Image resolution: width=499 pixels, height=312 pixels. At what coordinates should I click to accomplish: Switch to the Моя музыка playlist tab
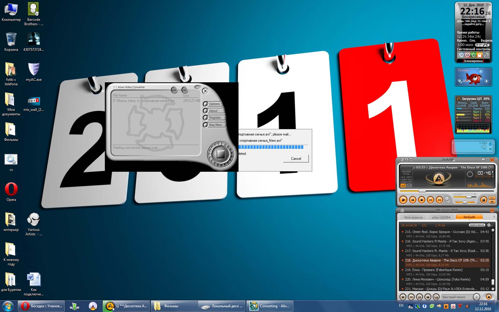(x=413, y=217)
